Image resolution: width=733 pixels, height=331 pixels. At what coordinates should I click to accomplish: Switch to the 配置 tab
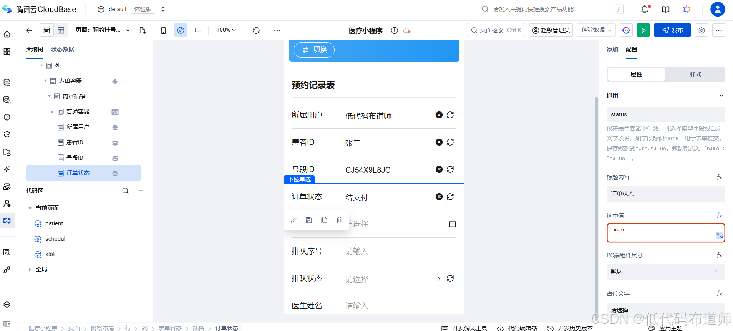632,50
